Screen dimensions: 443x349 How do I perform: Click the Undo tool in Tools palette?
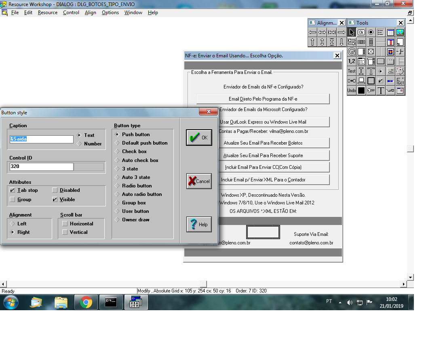352,90
